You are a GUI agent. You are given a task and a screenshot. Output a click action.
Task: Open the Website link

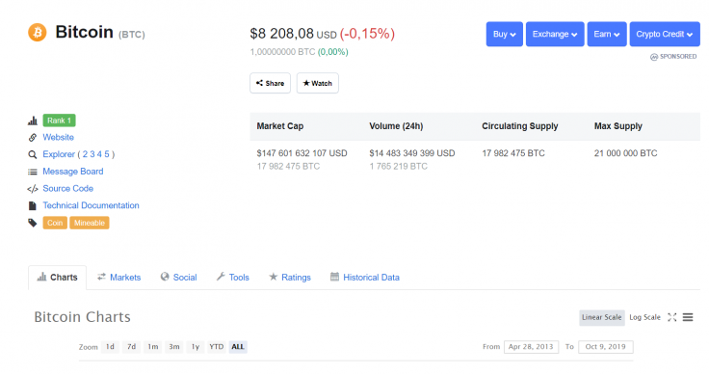coord(59,137)
